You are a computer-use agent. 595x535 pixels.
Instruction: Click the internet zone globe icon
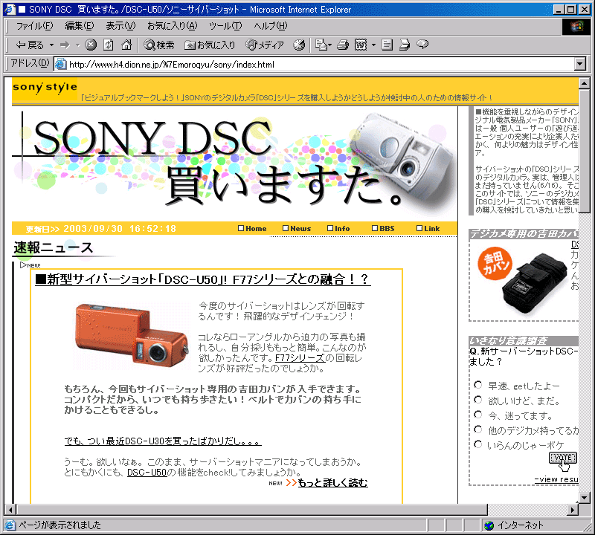tap(489, 525)
